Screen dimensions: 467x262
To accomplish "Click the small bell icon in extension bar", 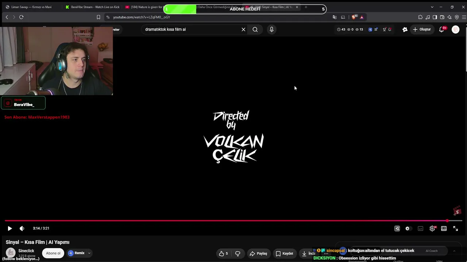I will 390,29.
